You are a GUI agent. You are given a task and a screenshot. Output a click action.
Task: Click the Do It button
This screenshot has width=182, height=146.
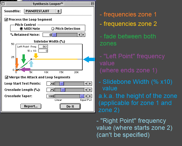click(x=70, y=107)
